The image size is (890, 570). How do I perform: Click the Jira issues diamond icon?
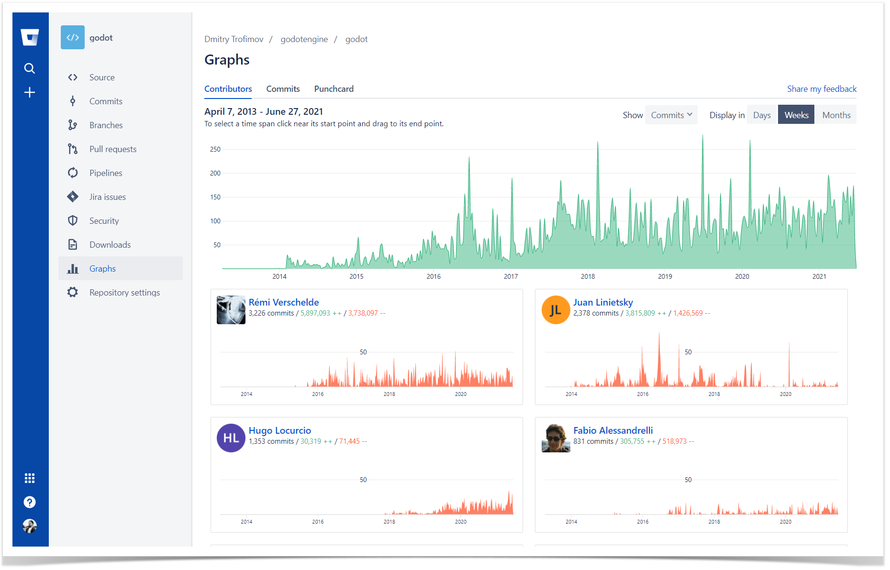pos(73,197)
